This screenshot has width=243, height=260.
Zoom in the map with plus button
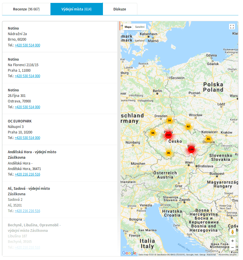232,241
